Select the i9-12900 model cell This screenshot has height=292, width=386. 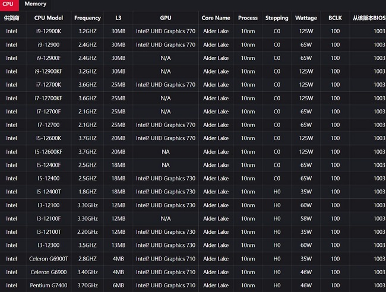pos(49,45)
